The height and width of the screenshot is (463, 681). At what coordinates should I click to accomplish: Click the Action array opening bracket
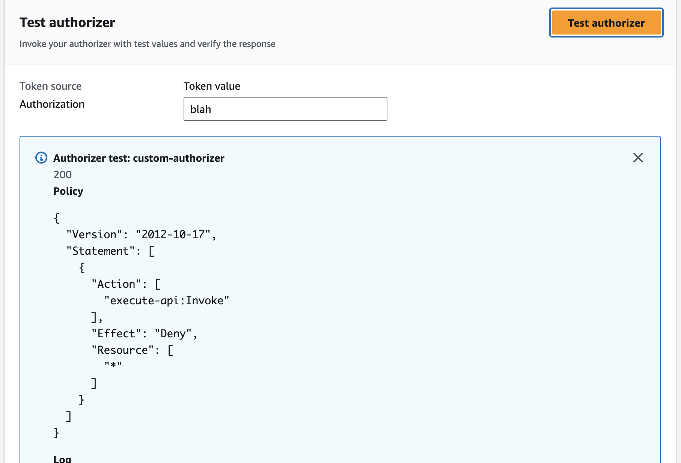[158, 284]
